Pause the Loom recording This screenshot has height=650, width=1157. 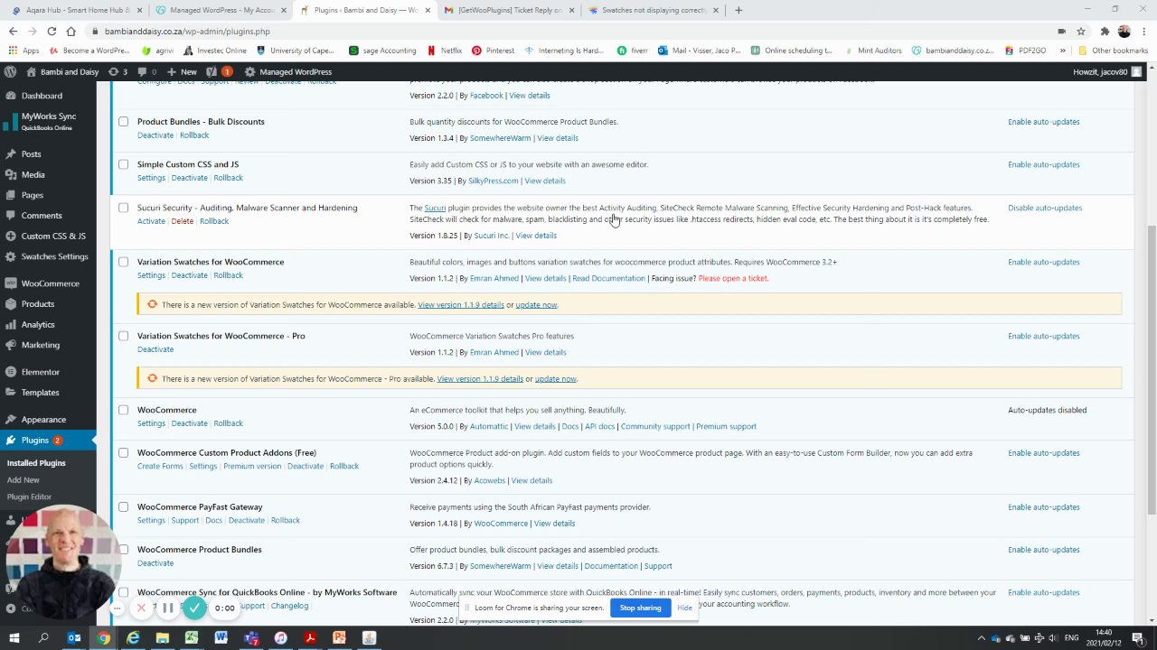(x=167, y=608)
